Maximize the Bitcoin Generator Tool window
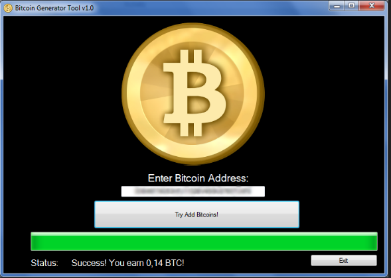Image resolution: width=391 pixels, height=278 pixels. point(352,5)
